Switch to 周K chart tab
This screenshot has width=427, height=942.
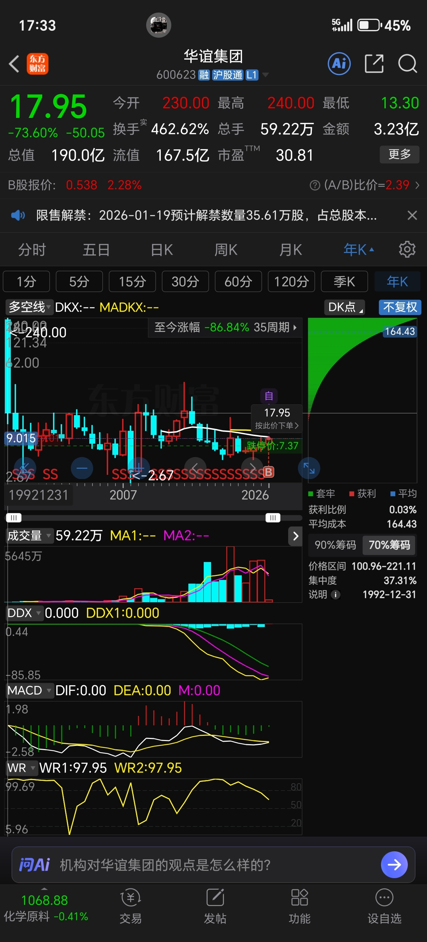226,250
